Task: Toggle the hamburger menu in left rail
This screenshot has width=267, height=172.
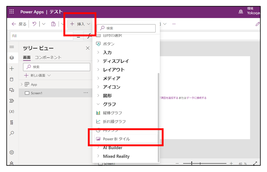Action: pos(12,47)
